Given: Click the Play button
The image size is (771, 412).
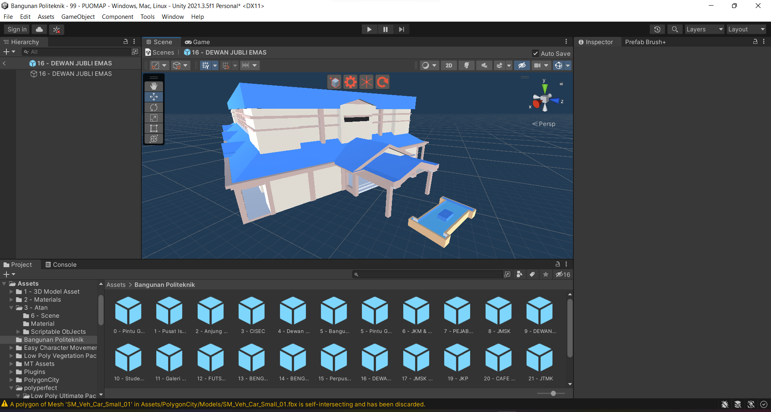Looking at the screenshot, I should (369, 29).
